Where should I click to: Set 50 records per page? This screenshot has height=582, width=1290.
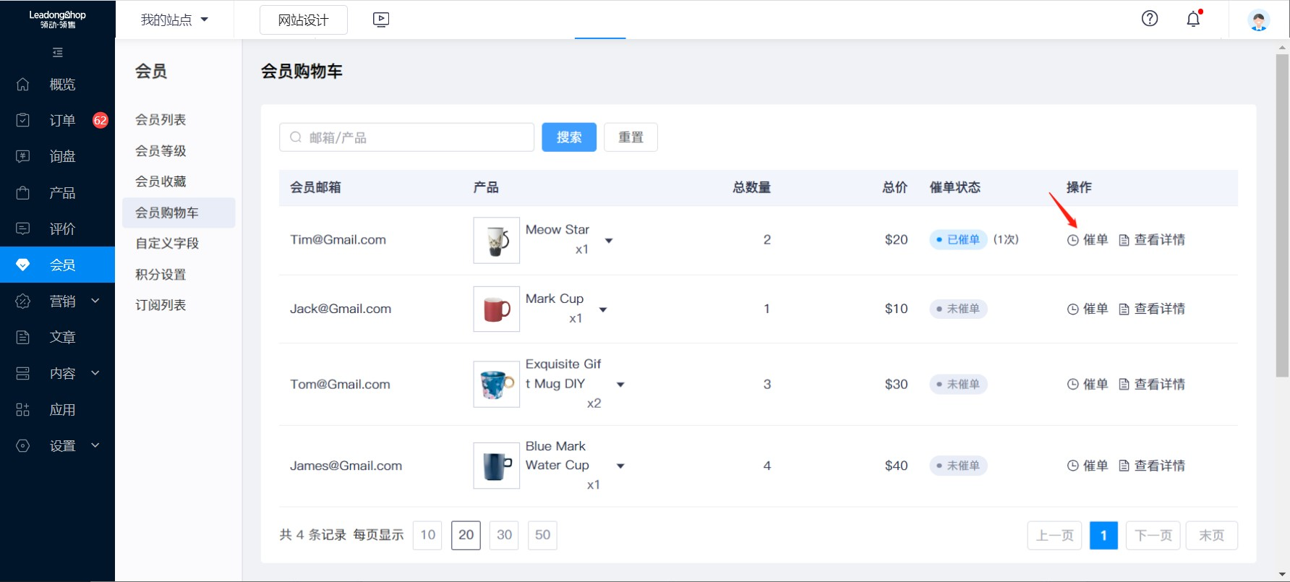[542, 535]
